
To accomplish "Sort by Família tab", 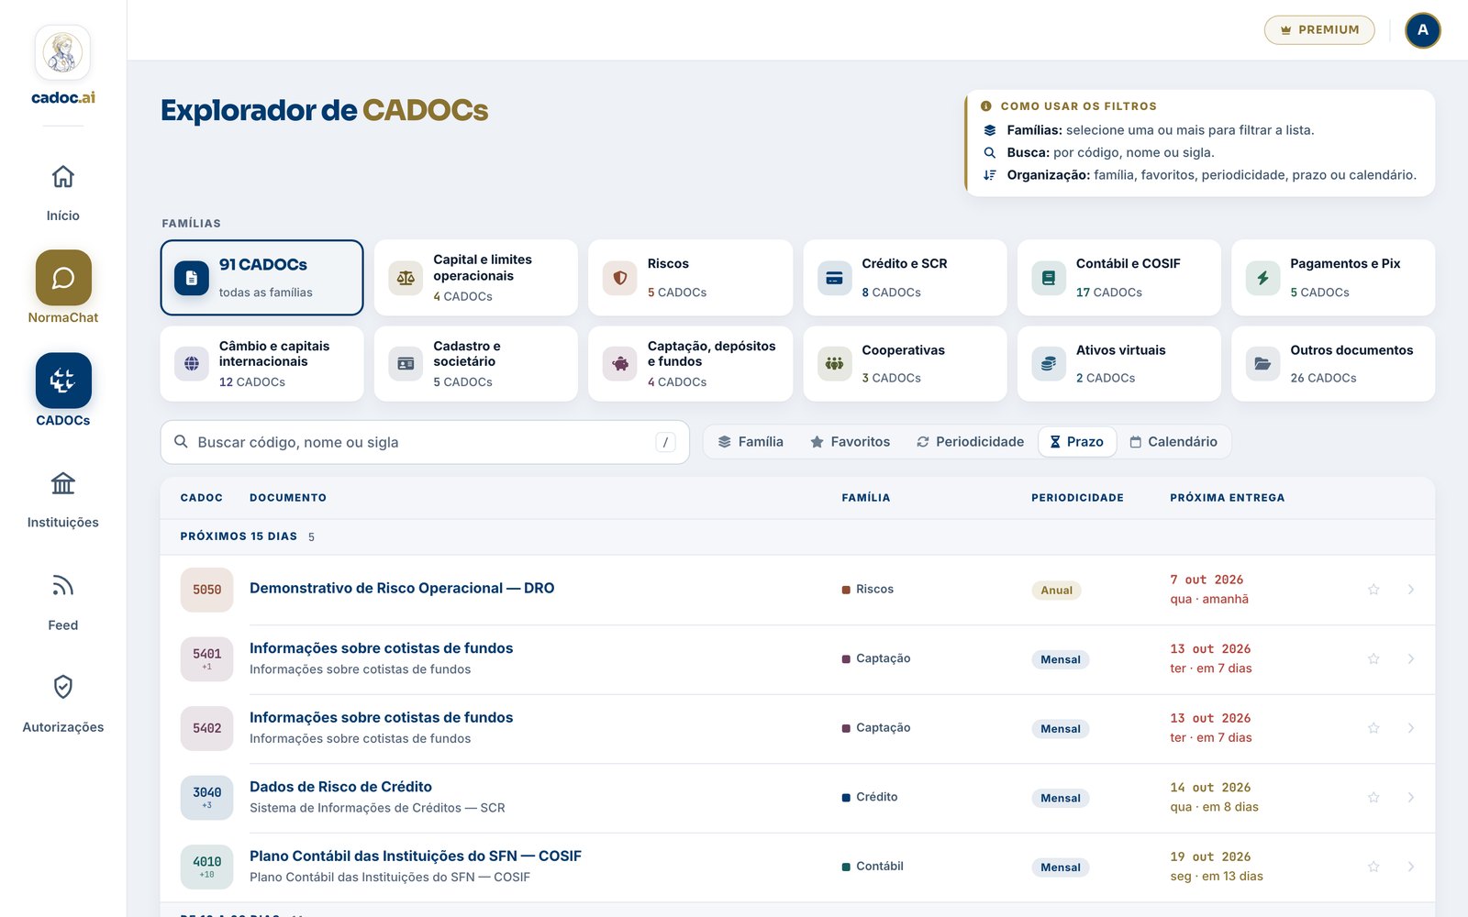I will 751,442.
